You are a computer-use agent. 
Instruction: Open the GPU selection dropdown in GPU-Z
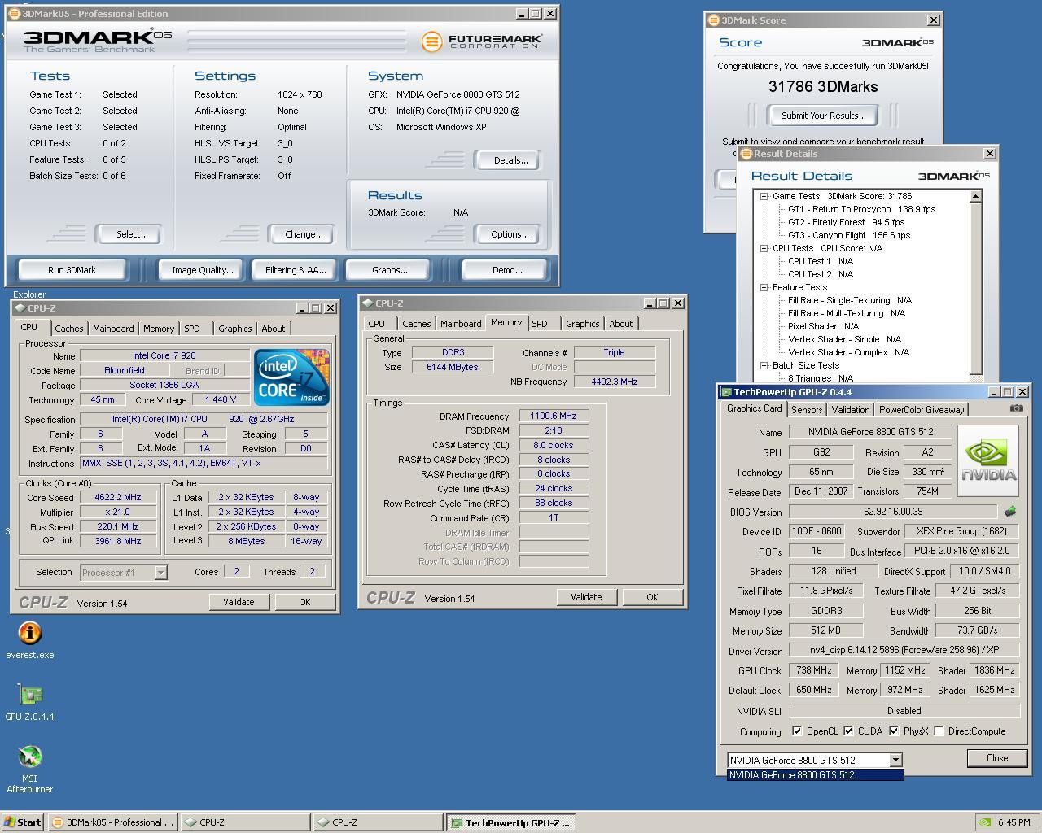[895, 760]
